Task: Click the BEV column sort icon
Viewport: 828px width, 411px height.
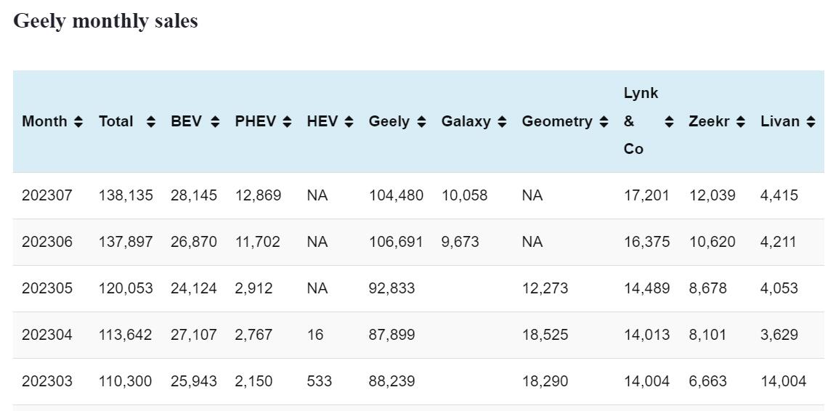Action: click(215, 122)
